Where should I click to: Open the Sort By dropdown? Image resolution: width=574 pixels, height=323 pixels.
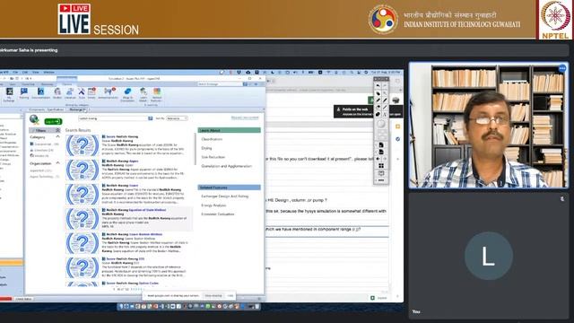177,118
